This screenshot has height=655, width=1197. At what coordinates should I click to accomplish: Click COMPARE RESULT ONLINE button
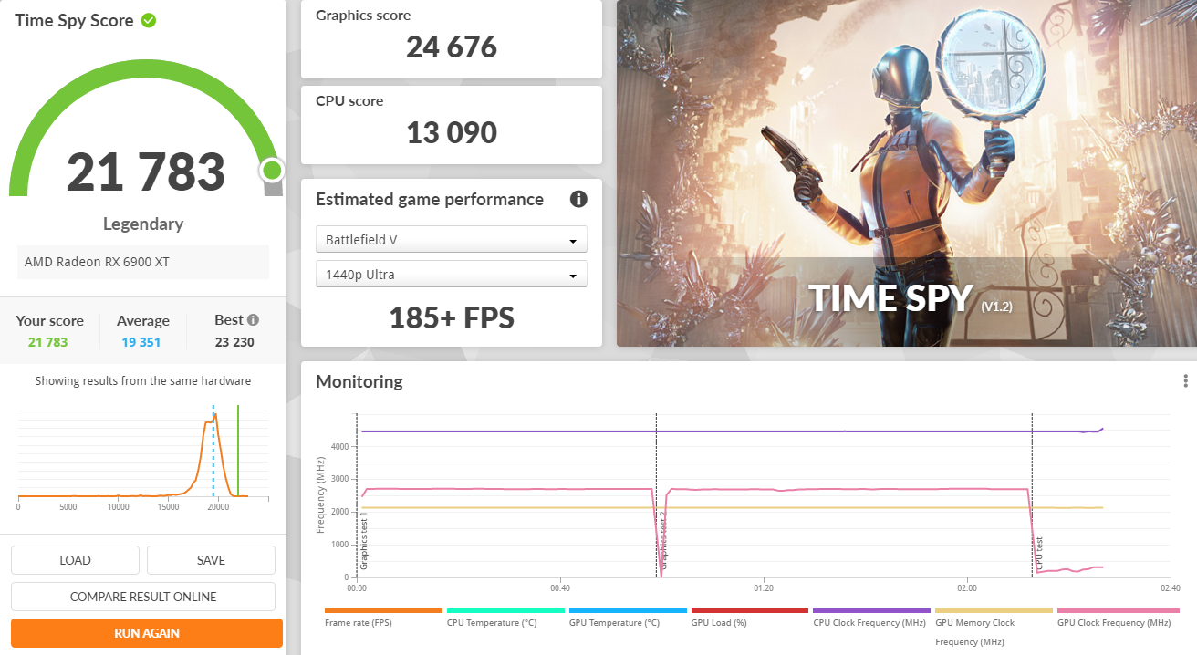click(x=143, y=597)
